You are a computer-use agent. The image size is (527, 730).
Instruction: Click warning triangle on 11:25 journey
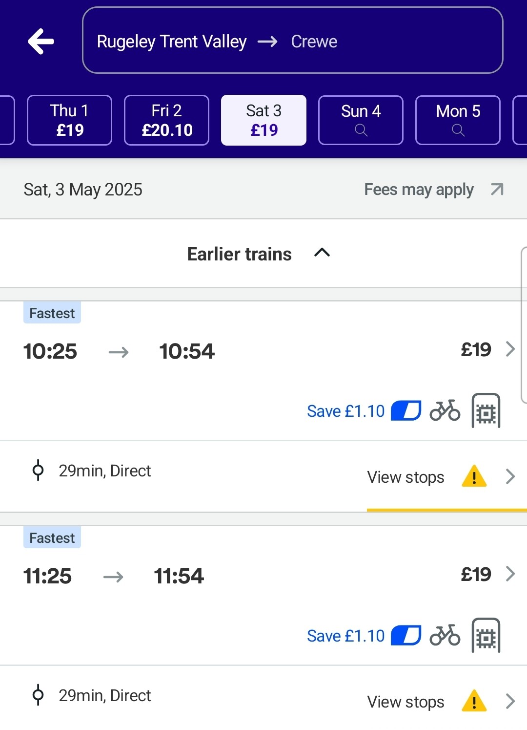click(x=474, y=701)
